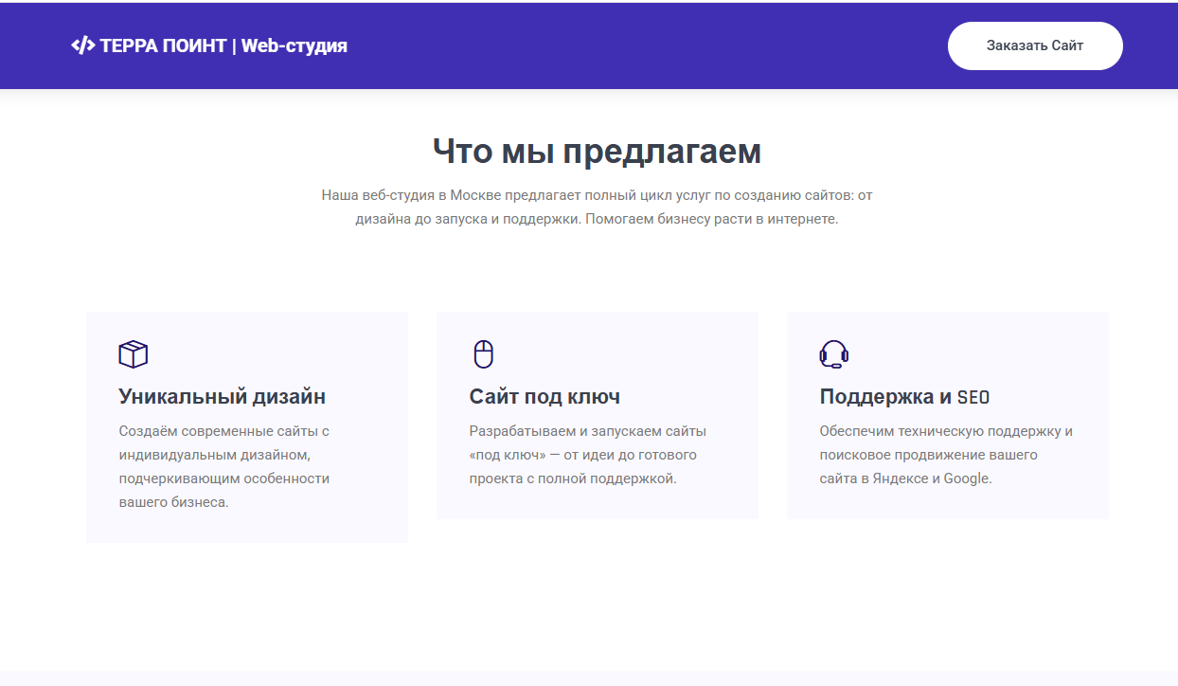Click the mouse icon above Сайт под ключ
Screen dimensions: 1178x686
(x=484, y=354)
